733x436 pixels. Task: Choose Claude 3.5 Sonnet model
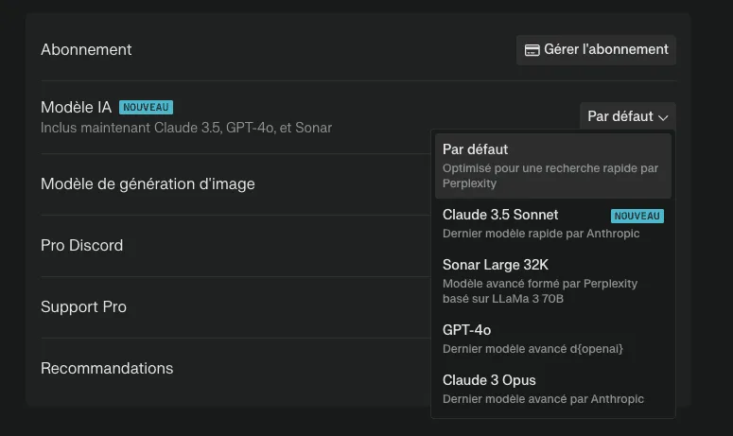tap(553, 223)
